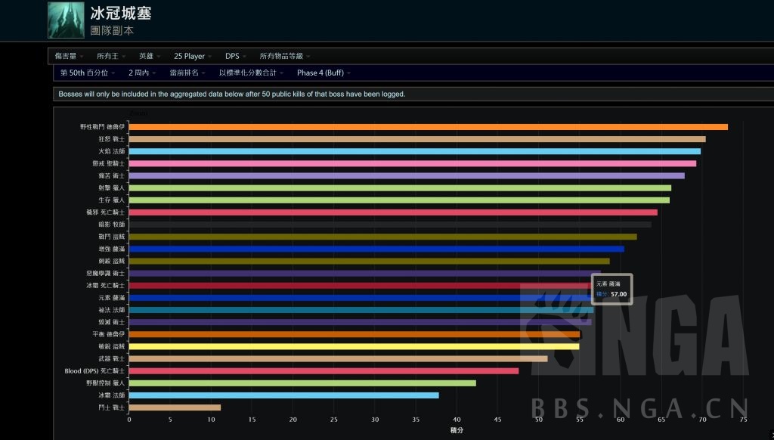Select the short 鬥士 戰士 bar
Viewport: 774px width, 440px height.
click(x=175, y=407)
